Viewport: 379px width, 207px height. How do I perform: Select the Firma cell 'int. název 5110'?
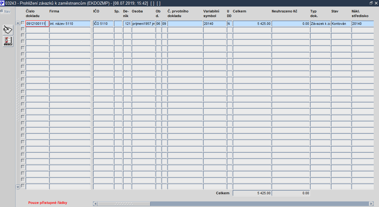(70, 23)
